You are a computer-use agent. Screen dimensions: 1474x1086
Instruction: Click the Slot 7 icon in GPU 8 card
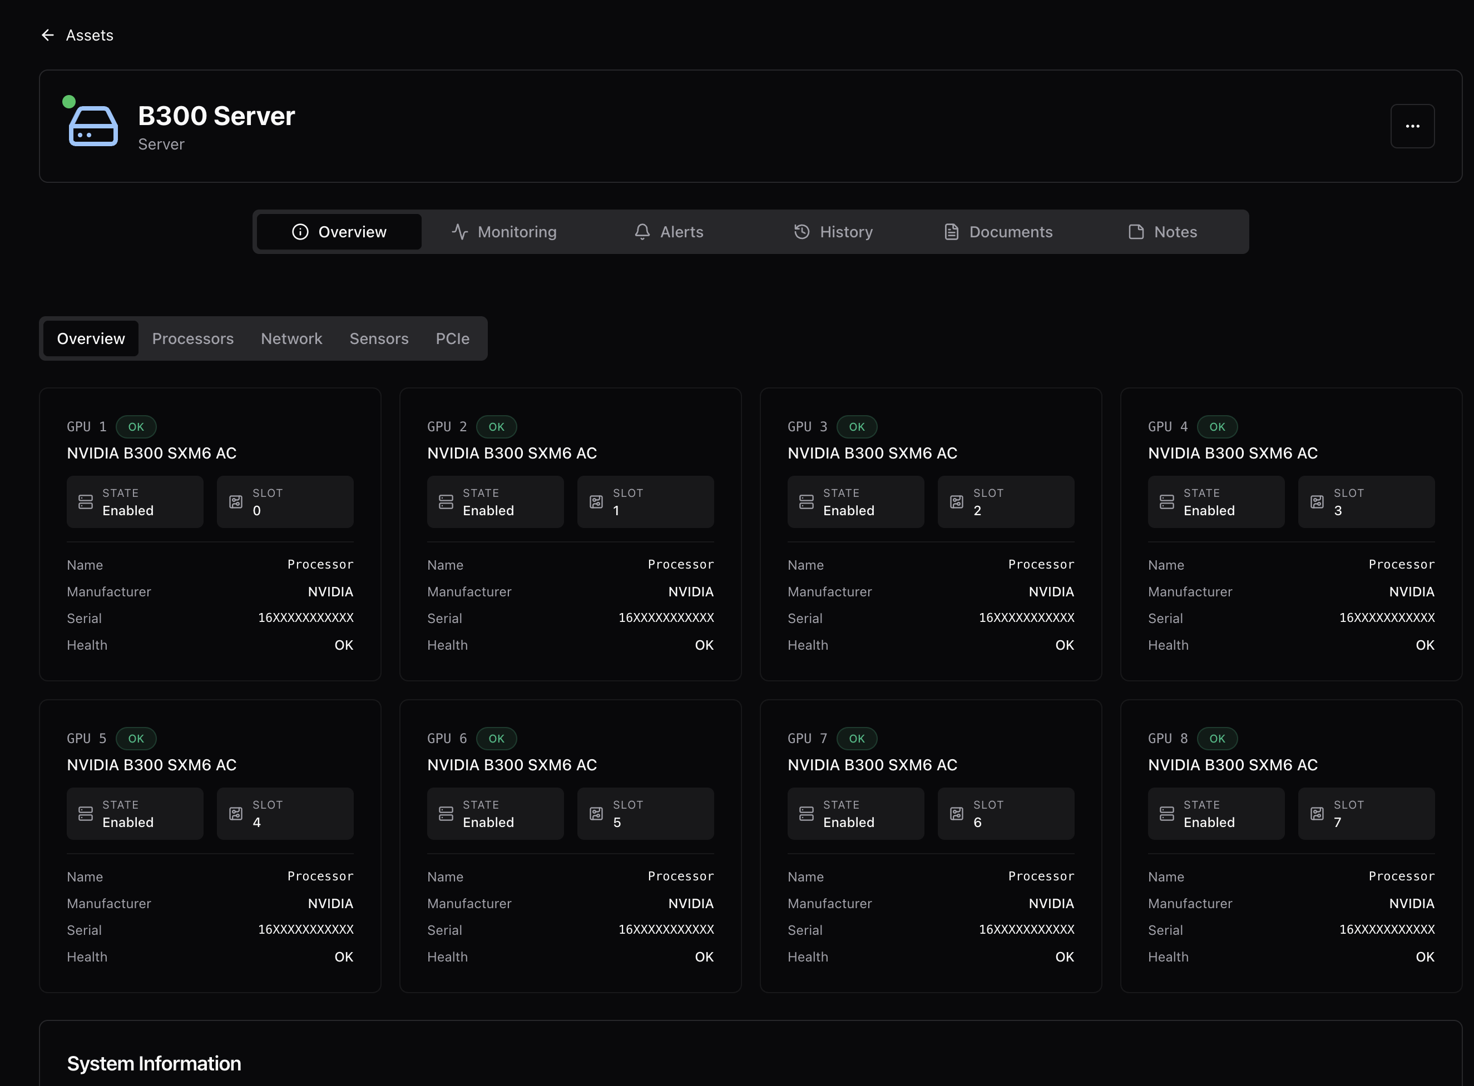point(1317,813)
